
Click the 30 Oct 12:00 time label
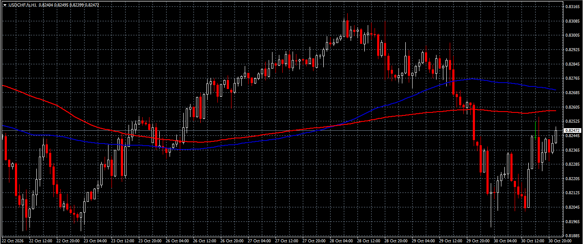(x=533, y=241)
